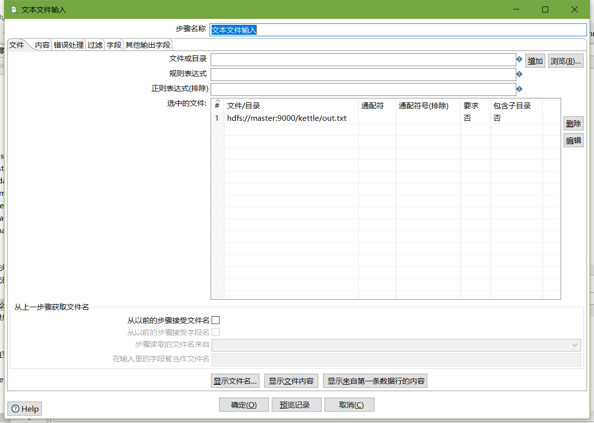
Task: Click 否 under 要求 column
Action: pos(475,118)
